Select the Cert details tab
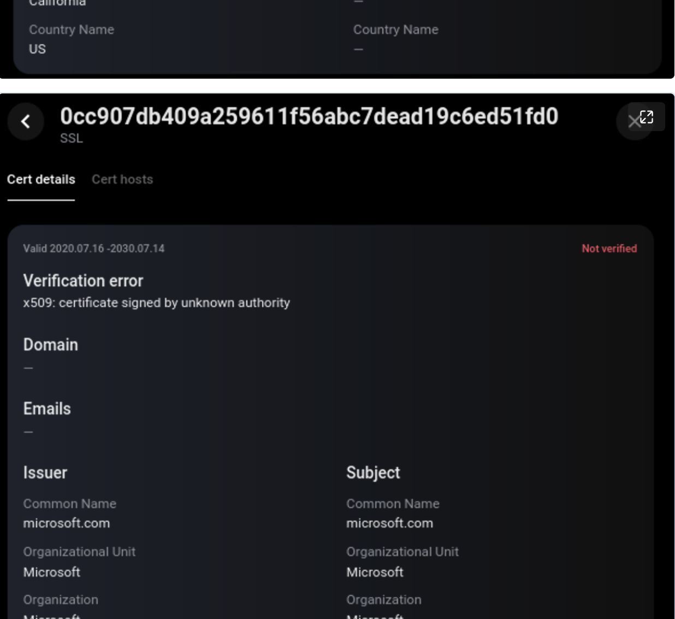This screenshot has height=619, width=675. tap(41, 179)
